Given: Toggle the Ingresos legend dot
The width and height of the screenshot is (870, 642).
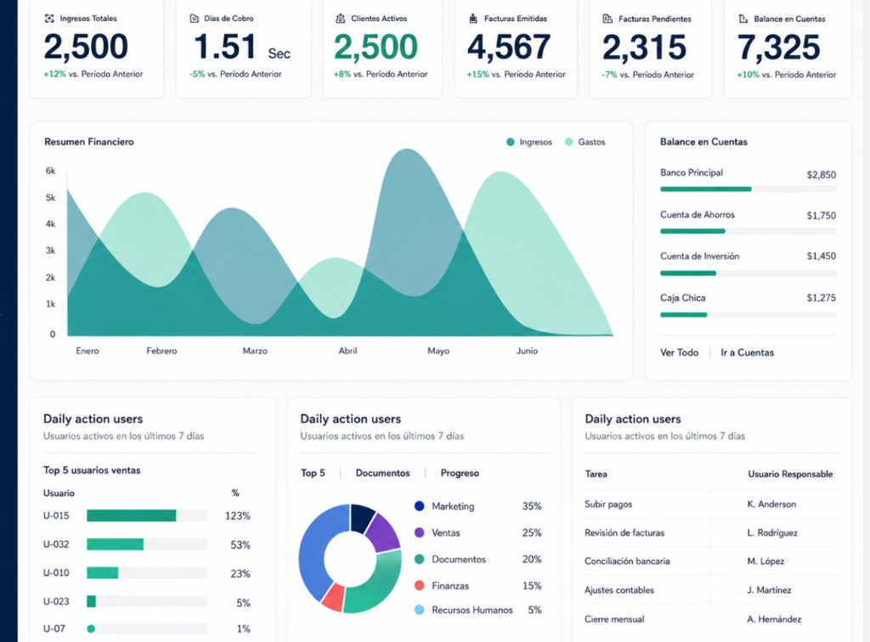Looking at the screenshot, I should pos(511,142).
